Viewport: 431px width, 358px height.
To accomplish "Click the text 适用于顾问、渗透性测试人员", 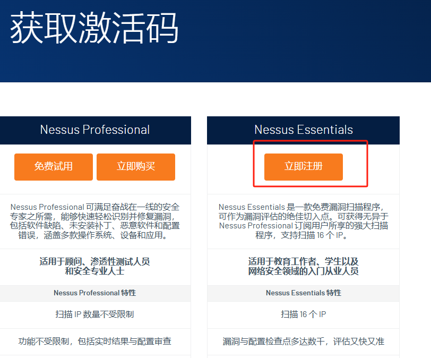I will (95, 261).
